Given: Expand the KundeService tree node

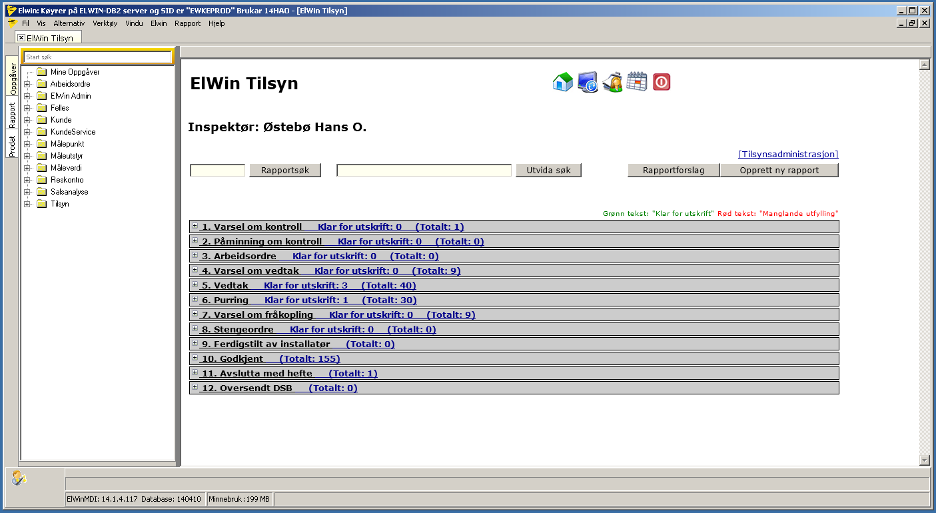Looking at the screenshot, I should pos(27,132).
